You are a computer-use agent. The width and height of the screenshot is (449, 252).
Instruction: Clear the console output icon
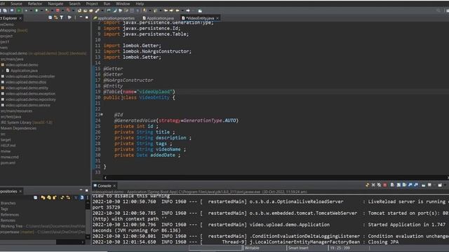(x=392, y=185)
